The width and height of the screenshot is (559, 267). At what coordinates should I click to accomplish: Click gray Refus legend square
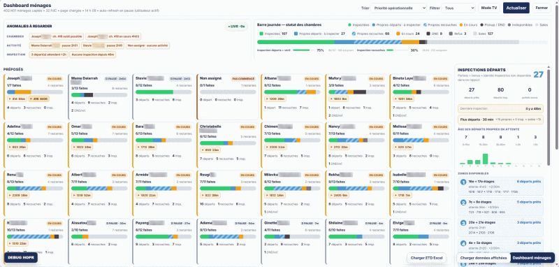[x=451, y=34]
